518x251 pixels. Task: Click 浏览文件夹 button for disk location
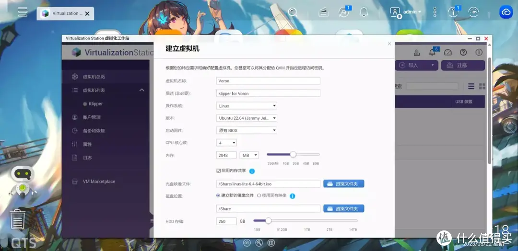click(343, 208)
